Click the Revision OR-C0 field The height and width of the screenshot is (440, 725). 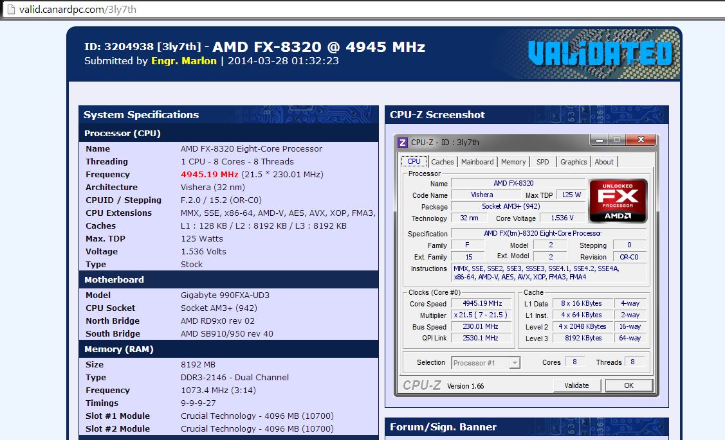click(629, 257)
